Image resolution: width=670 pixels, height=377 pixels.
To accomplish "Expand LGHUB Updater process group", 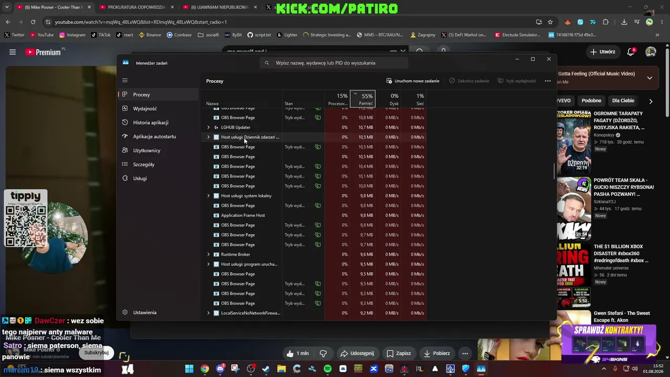I will (208, 127).
